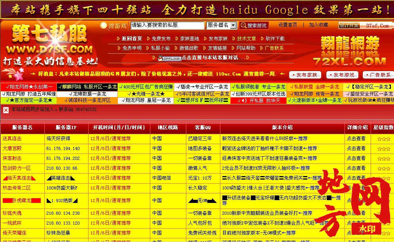Open the ★官方指定一条龙★ ad link
The width and height of the screenshot is (394, 242).
point(28,101)
